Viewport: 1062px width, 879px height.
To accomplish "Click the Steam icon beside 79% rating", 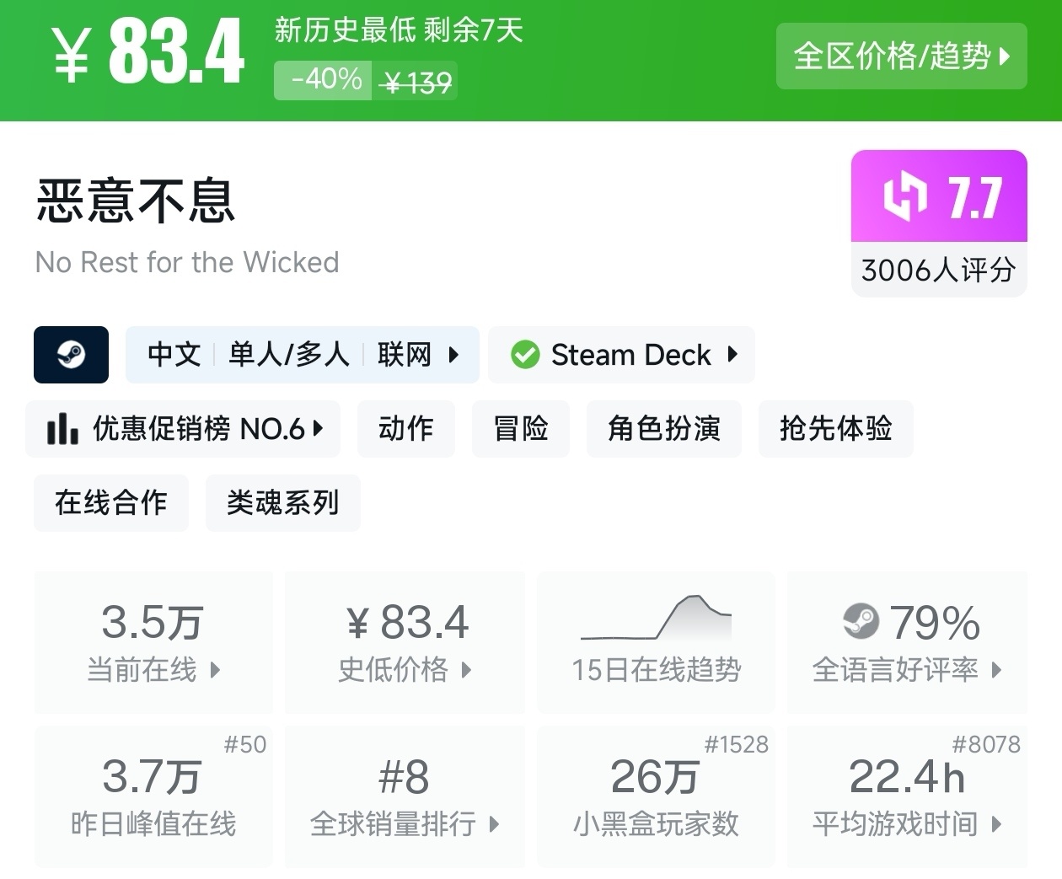I will point(861,622).
